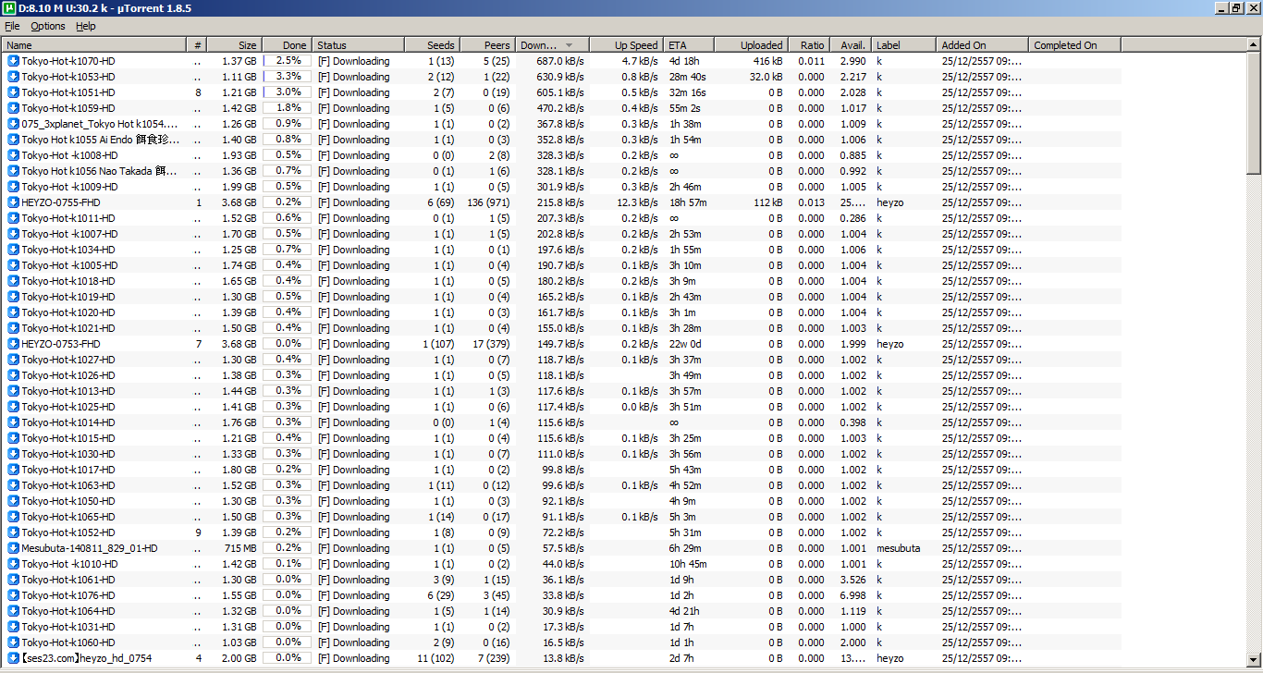Click the icon beside Tokyo Hot k1055 Ai Endo
The image size is (1263, 673).
[13, 140]
